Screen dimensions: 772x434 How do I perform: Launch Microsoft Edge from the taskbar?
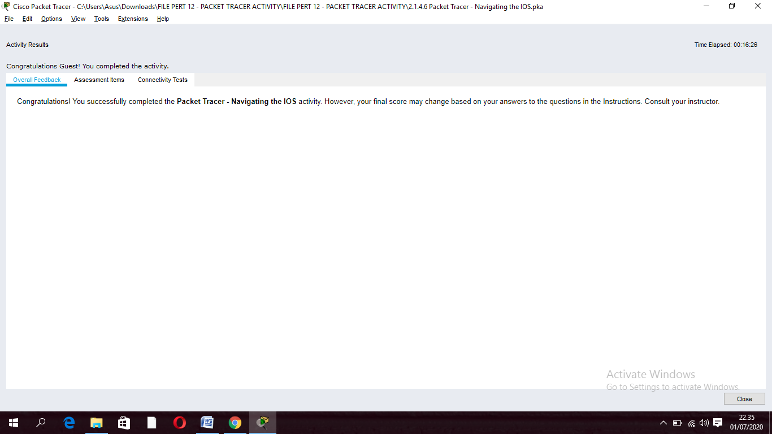pyautogui.click(x=69, y=423)
